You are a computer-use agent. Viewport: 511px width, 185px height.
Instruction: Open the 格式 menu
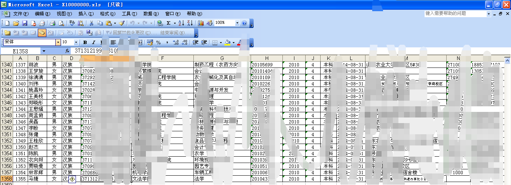(107, 13)
